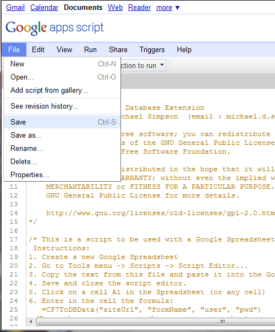275x332 pixels.
Task: Open the function to run dropdown
Action: tap(144, 65)
